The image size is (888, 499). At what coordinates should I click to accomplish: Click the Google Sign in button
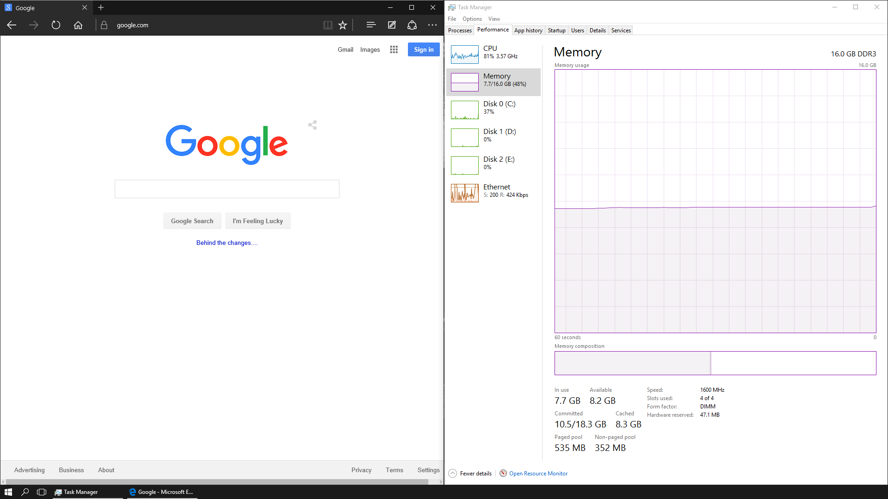tap(424, 49)
